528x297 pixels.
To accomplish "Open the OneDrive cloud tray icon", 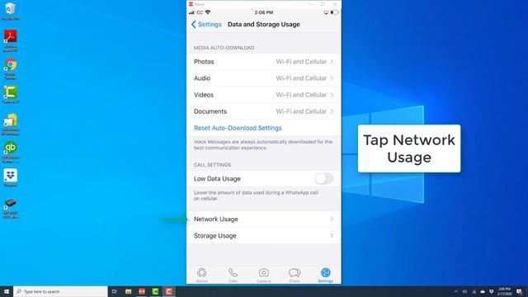I will (x=483, y=291).
